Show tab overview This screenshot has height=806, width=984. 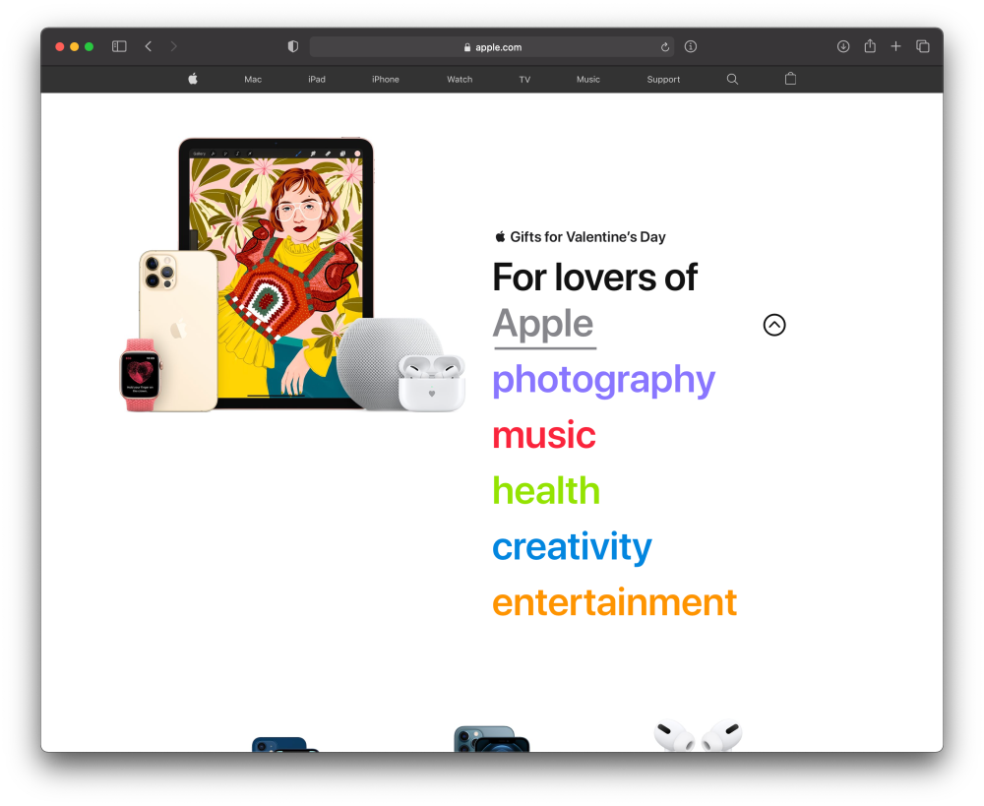pos(923,46)
